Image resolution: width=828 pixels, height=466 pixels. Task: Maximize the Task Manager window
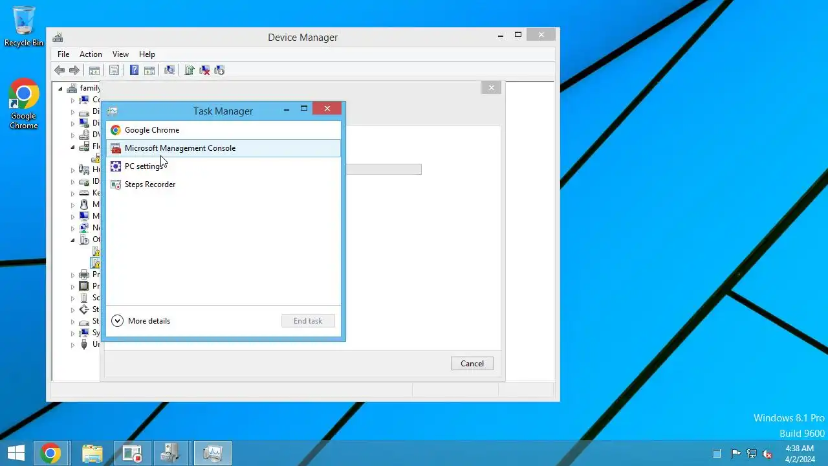coord(303,109)
